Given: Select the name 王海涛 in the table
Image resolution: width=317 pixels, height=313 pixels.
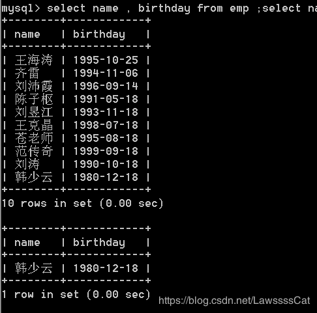Looking at the screenshot, I should coord(34,60).
